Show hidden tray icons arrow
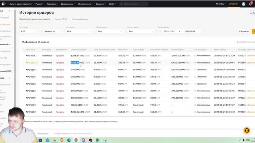 coord(240,140)
